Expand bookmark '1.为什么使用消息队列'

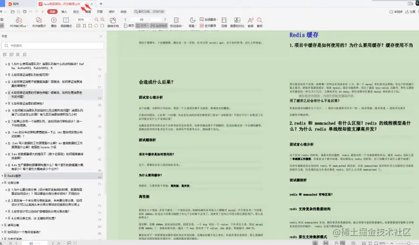pyautogui.click(x=6, y=64)
